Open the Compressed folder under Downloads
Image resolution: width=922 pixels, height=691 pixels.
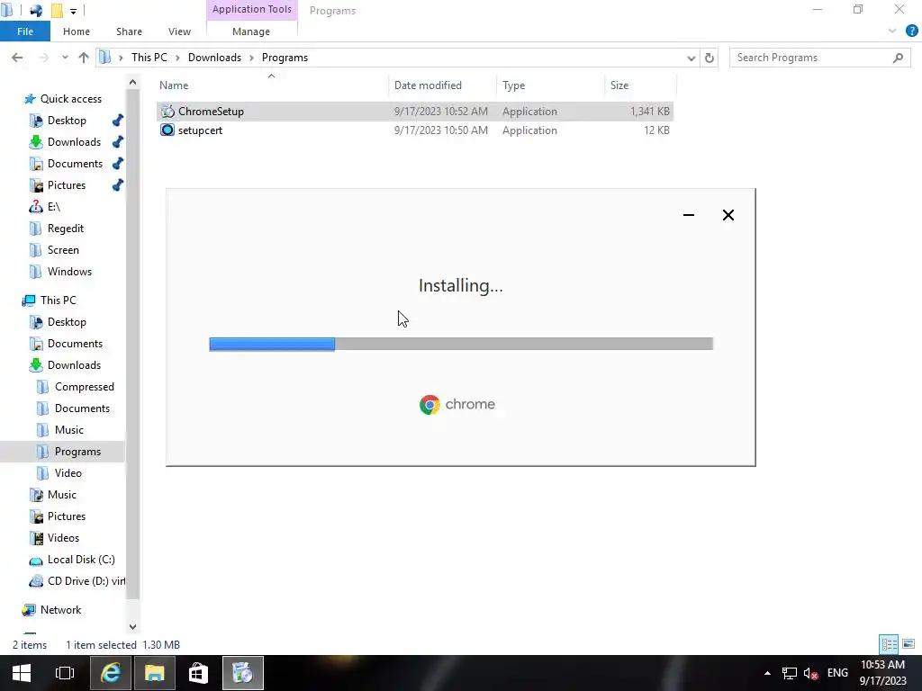[84, 387]
